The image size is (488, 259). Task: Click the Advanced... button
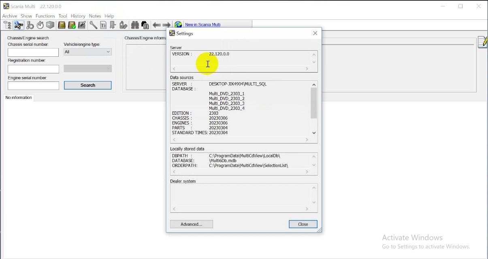tap(191, 224)
